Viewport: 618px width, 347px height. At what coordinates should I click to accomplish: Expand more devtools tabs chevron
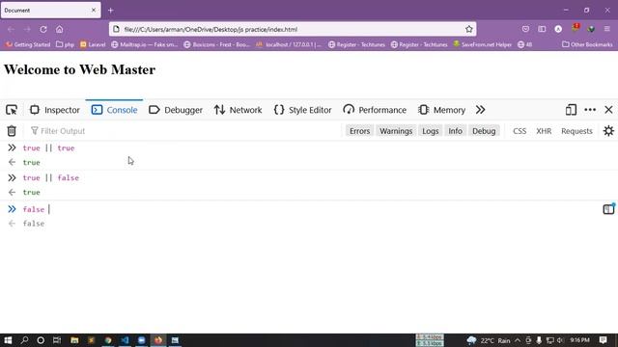click(x=480, y=110)
